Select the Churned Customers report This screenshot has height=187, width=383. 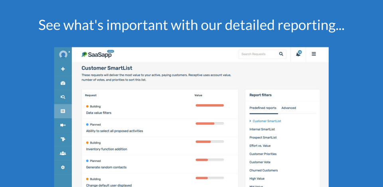tap(263, 170)
